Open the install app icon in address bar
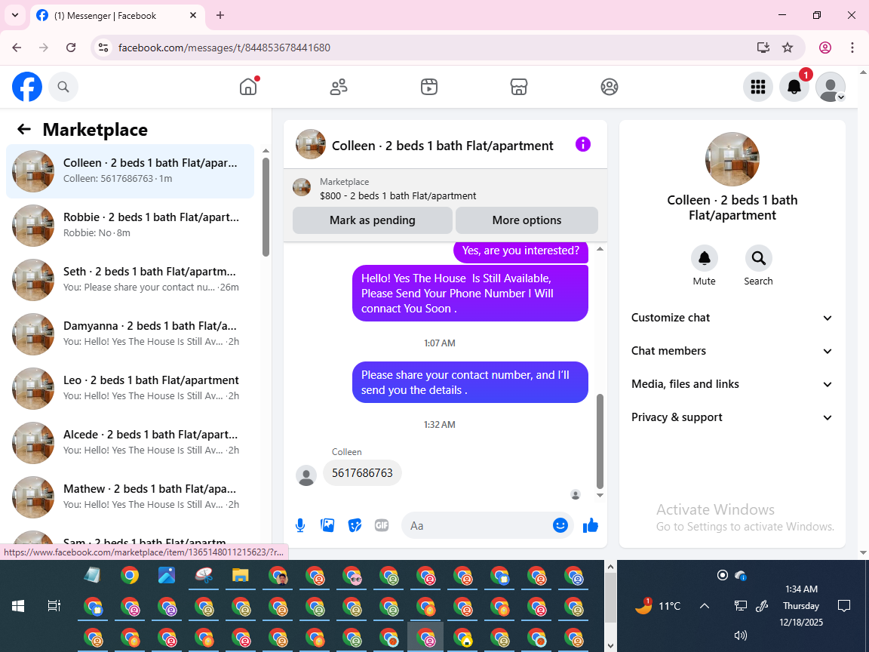Image resolution: width=869 pixels, height=652 pixels. [763, 48]
